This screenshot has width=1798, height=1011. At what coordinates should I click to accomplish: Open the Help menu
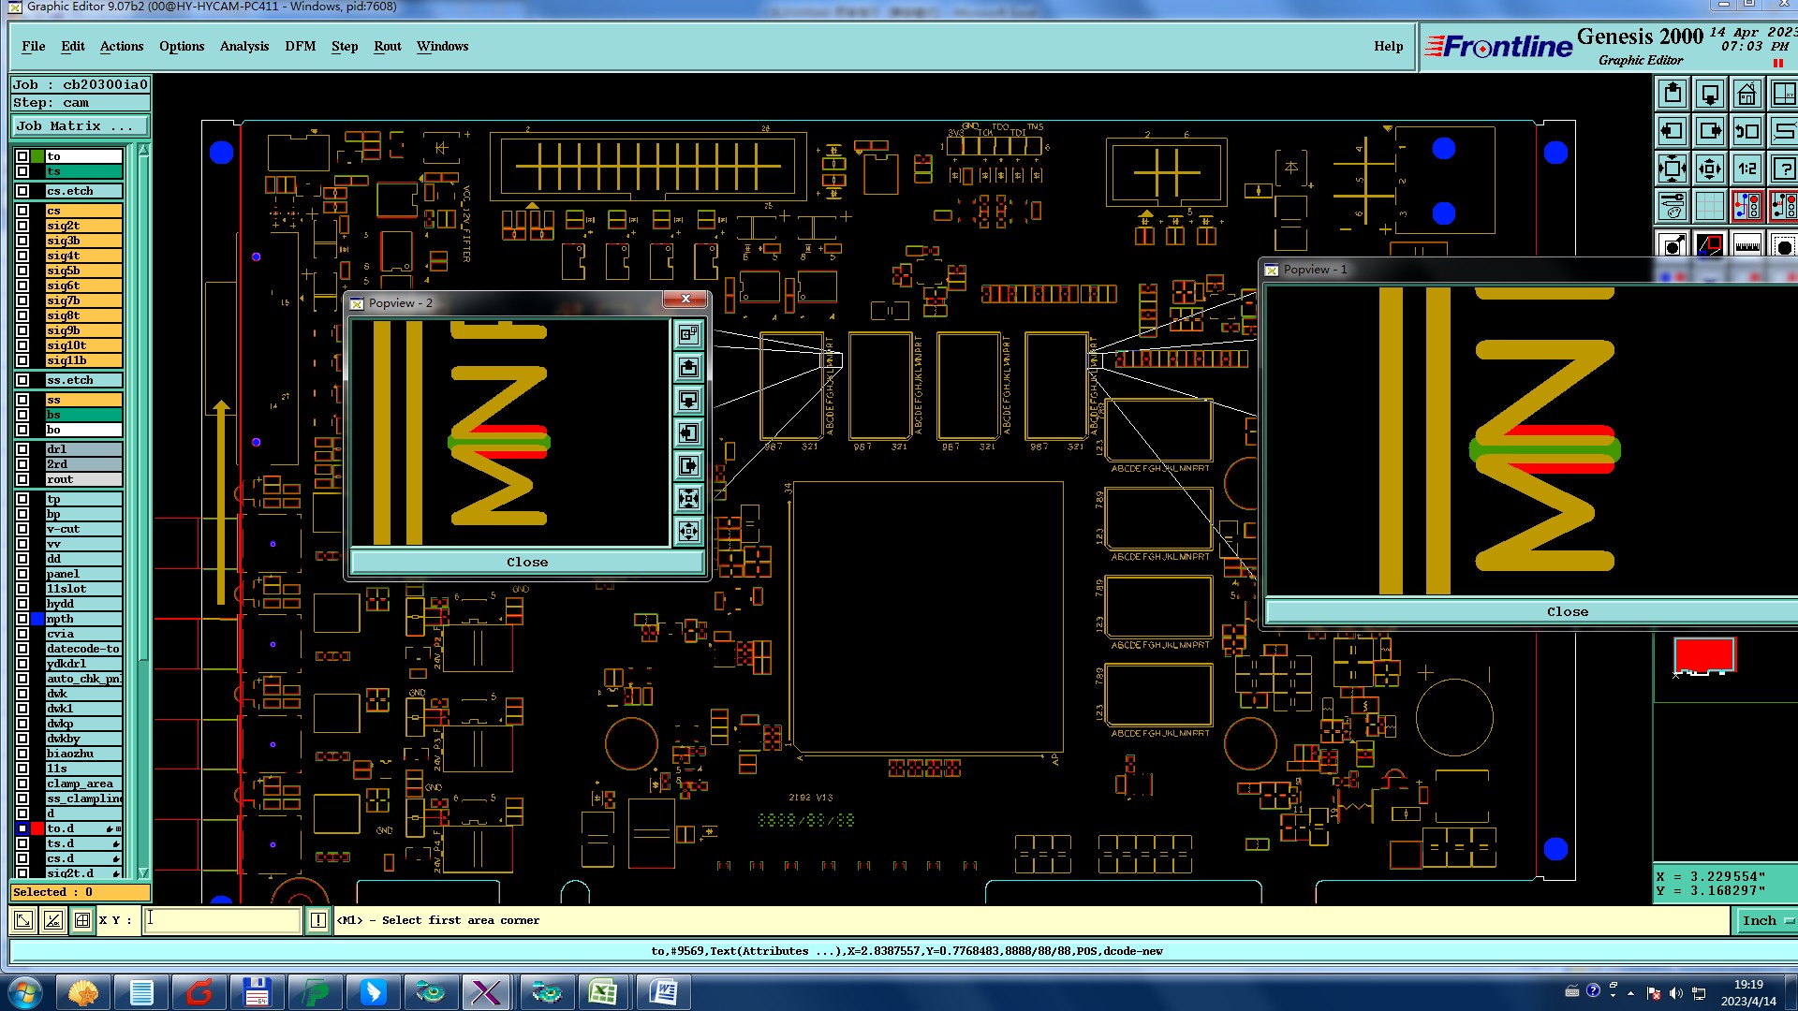click(x=1389, y=46)
